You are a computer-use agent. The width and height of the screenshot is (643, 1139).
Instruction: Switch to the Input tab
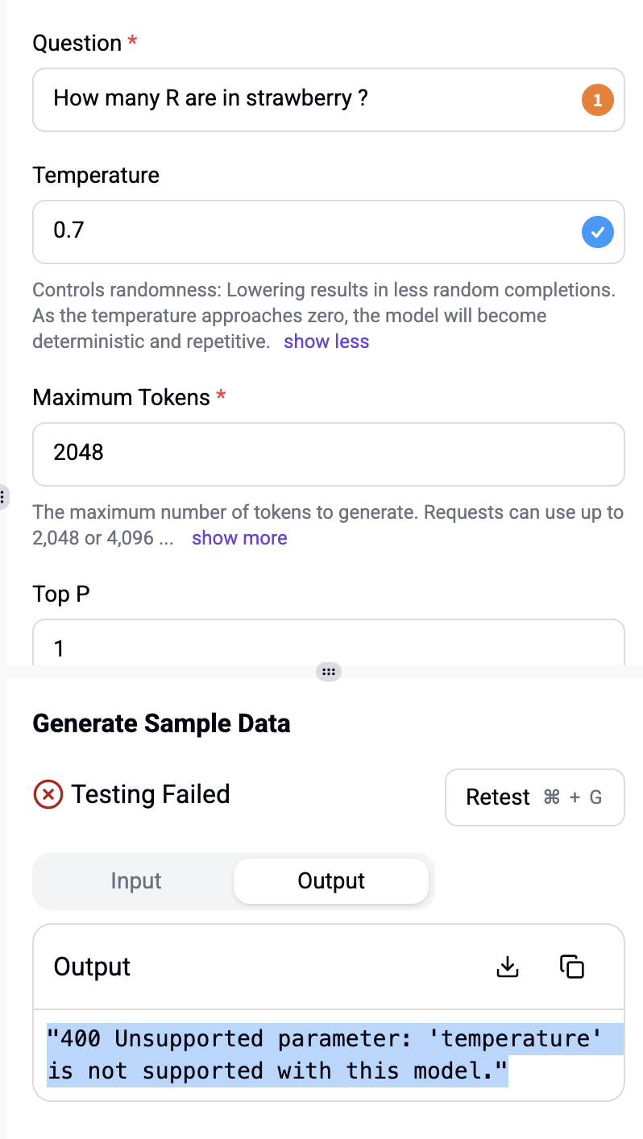tap(136, 881)
